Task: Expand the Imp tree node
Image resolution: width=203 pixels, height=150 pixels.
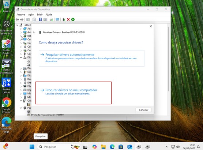Action: pos(21,90)
